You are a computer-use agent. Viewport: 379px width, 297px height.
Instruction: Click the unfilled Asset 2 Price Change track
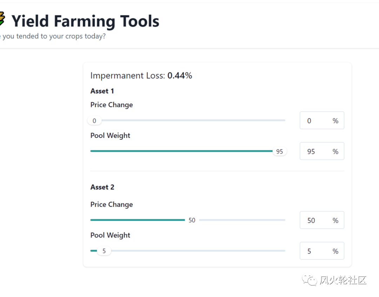click(242, 220)
